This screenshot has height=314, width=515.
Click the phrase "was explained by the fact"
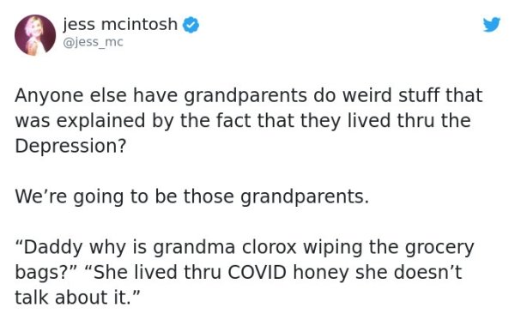[x=134, y=121]
